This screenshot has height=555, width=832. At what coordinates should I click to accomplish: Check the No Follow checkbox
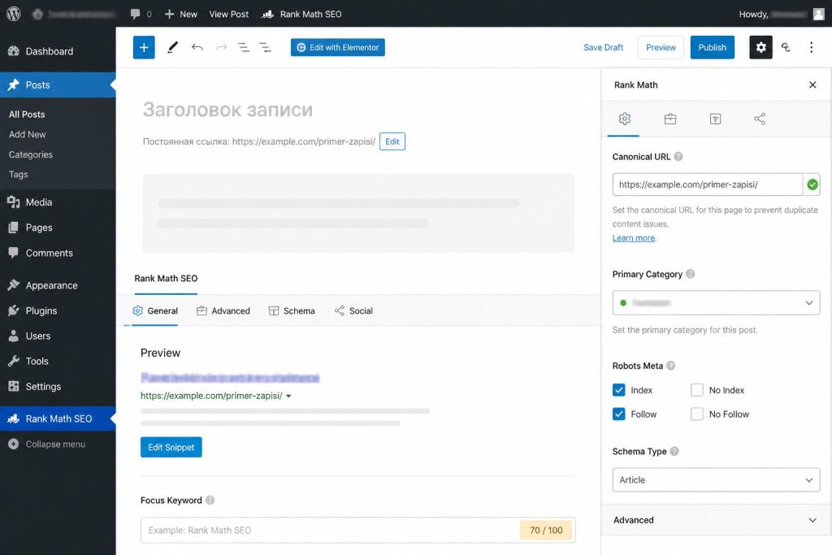point(696,414)
